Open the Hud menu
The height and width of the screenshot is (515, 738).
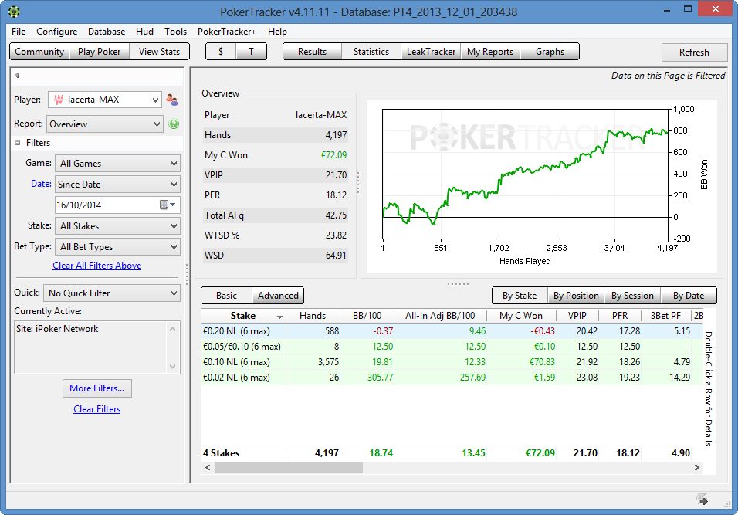[x=144, y=32]
